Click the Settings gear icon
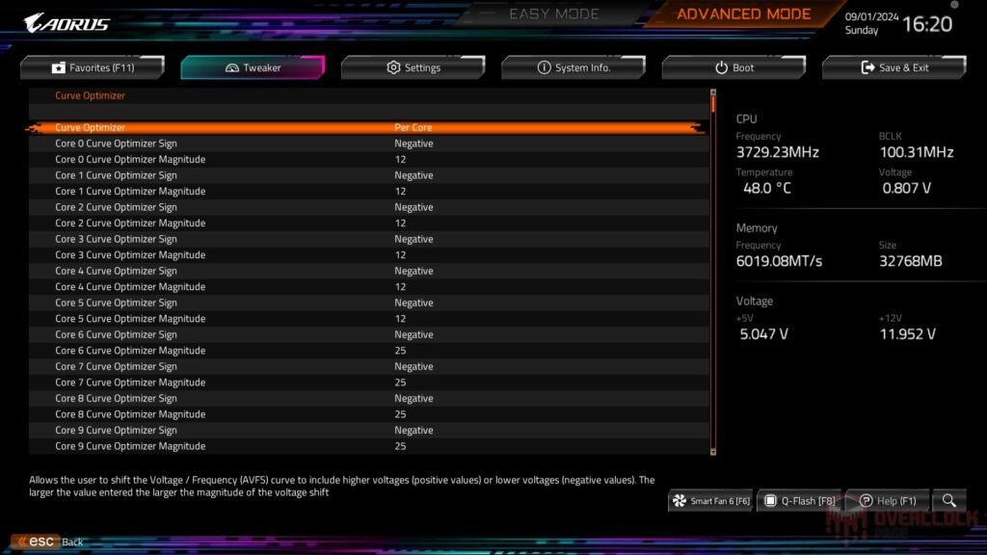Image resolution: width=987 pixels, height=555 pixels. click(x=392, y=67)
